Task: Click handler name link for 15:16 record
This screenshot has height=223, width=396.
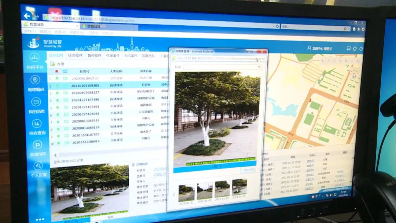Action: [311, 161]
